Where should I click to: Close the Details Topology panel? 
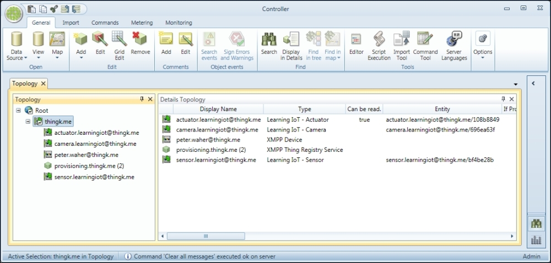pos(512,99)
